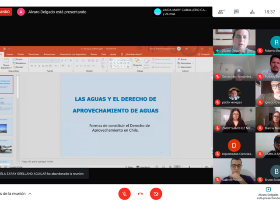The height and width of the screenshot is (210, 280).
Task: Select Alvaro Delgado's video tile
Action: tap(234, 42)
